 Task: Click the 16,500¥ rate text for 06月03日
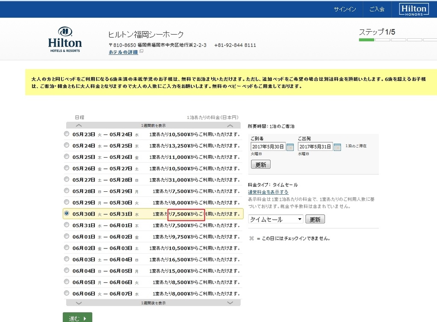180,260
